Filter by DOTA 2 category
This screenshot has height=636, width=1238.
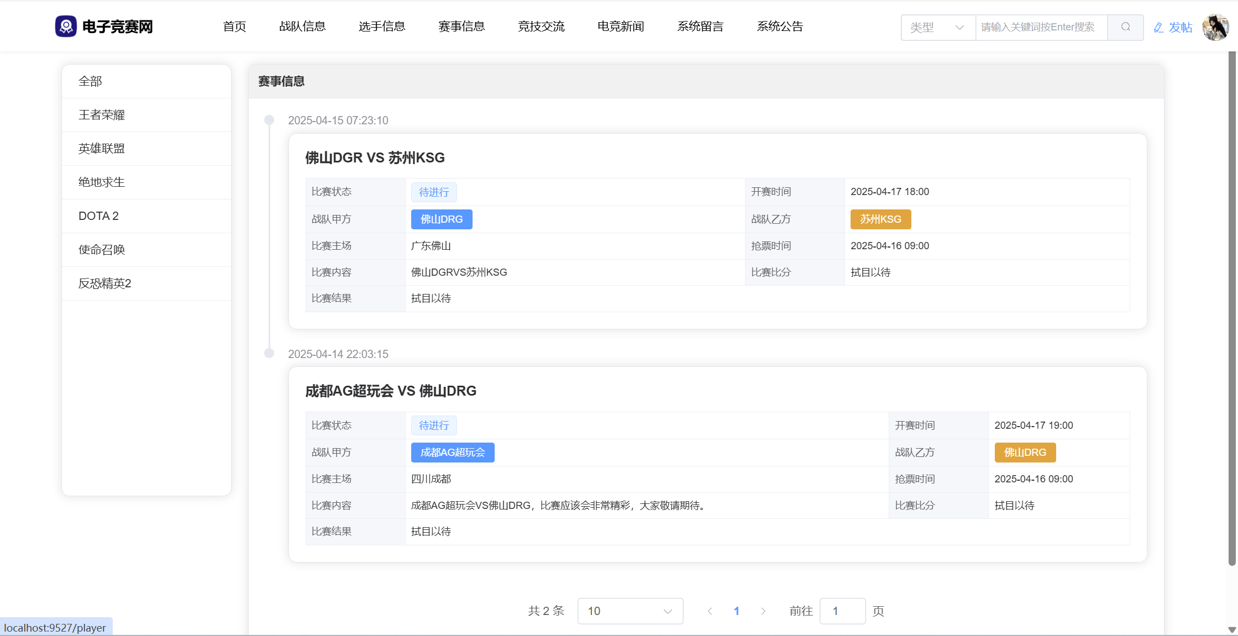point(98,216)
